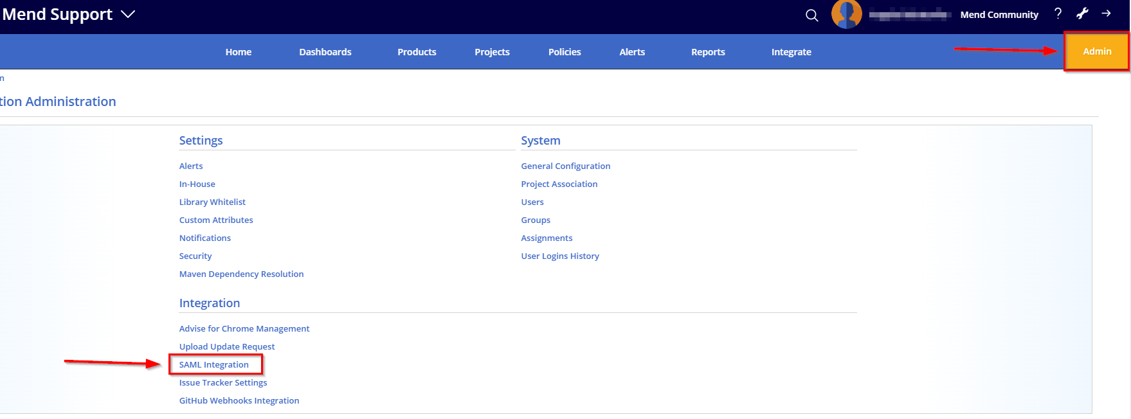Expand the Mend Support organization dropdown

click(128, 14)
